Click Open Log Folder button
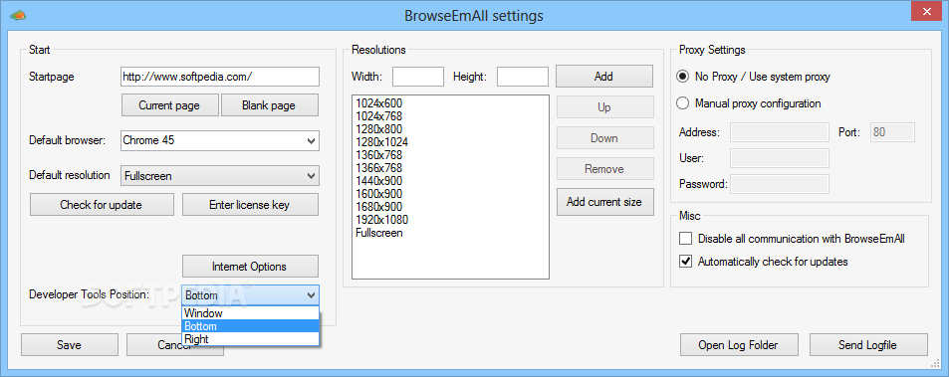Viewport: 949px width, 377px height. [738, 345]
